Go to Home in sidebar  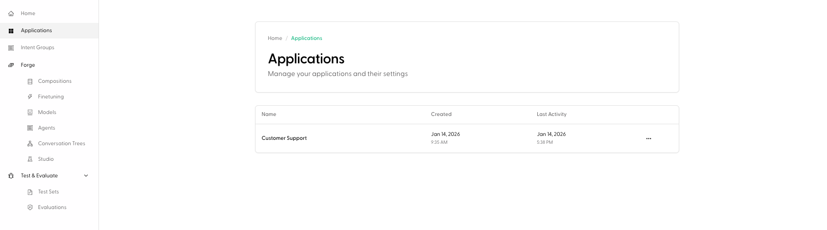pos(28,14)
